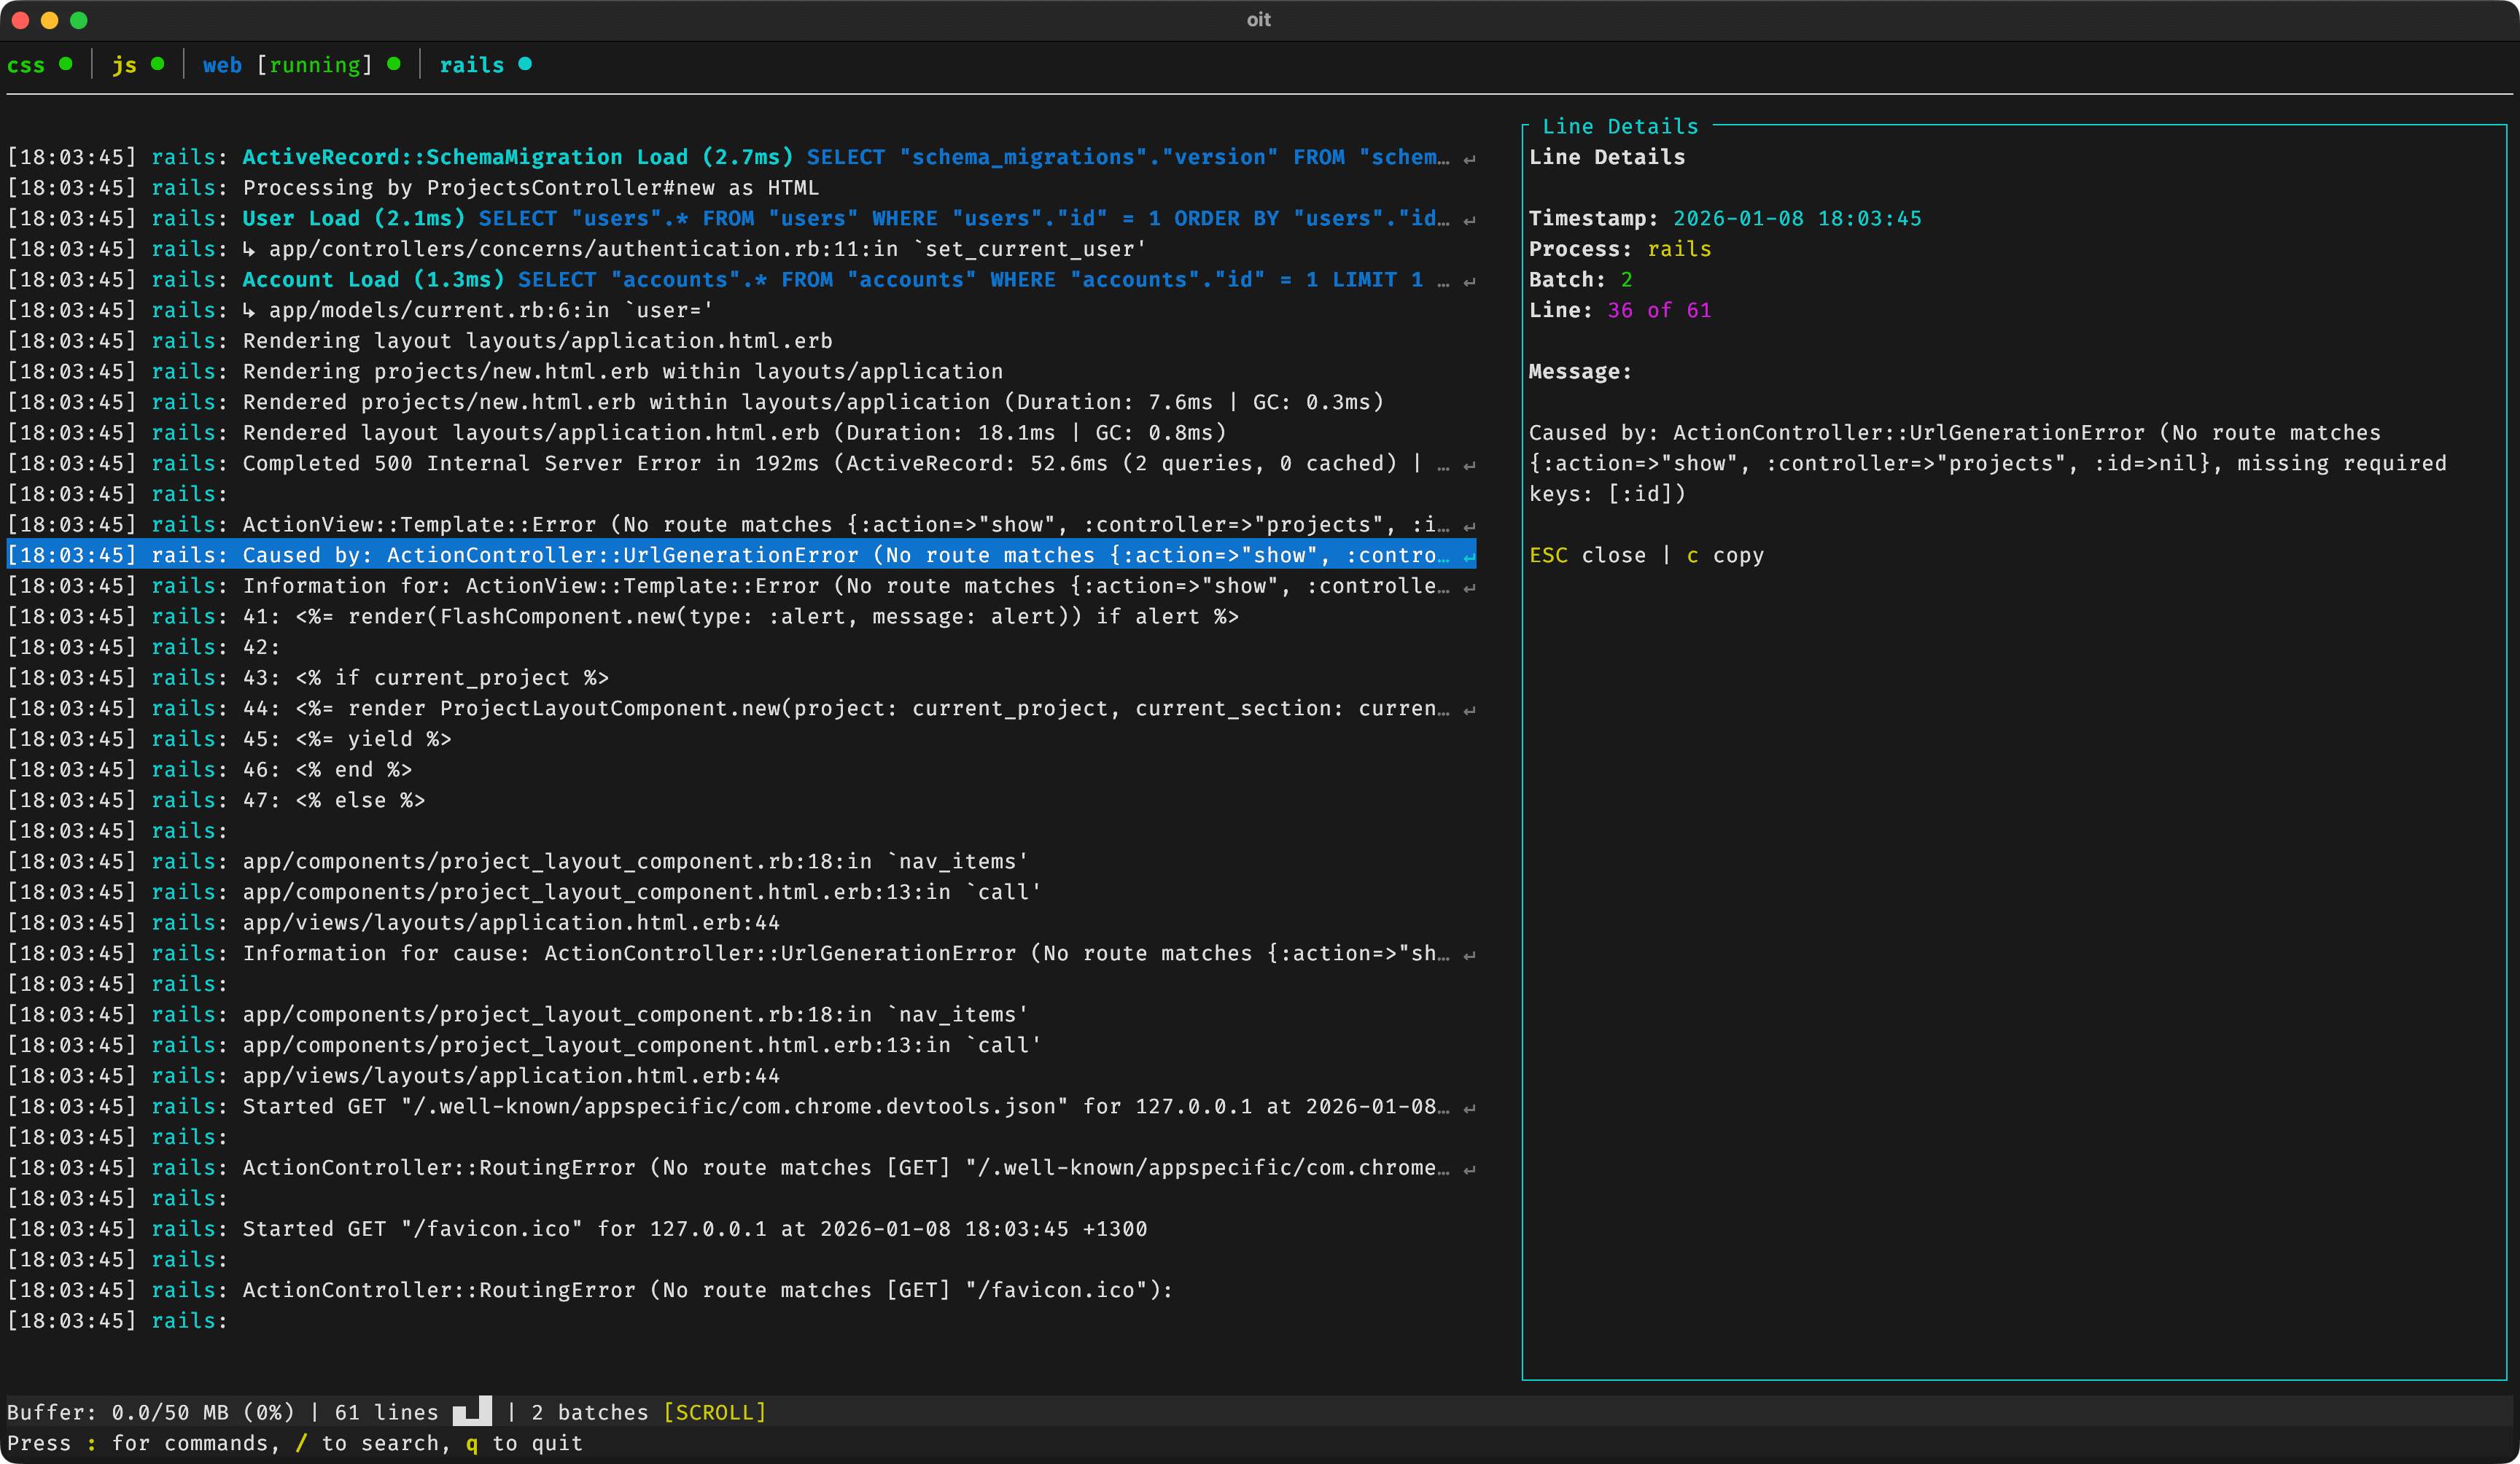Toggle the SCROLL mode indicator in status bar
Screen dimensions: 2520x1464
(714, 1412)
